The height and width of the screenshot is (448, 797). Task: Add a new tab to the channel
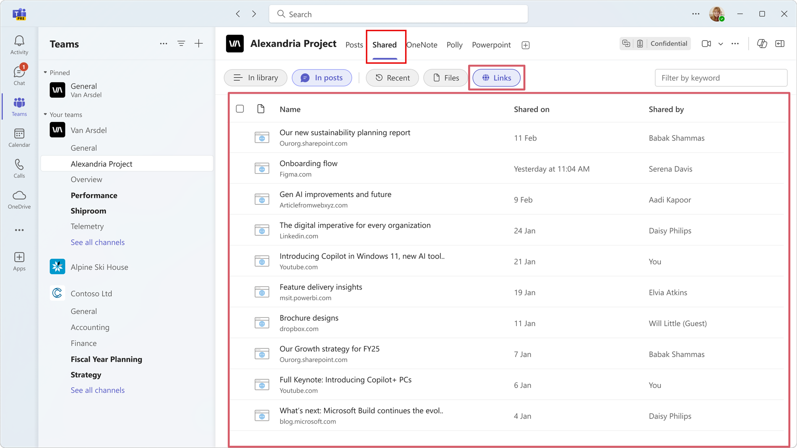[526, 45]
